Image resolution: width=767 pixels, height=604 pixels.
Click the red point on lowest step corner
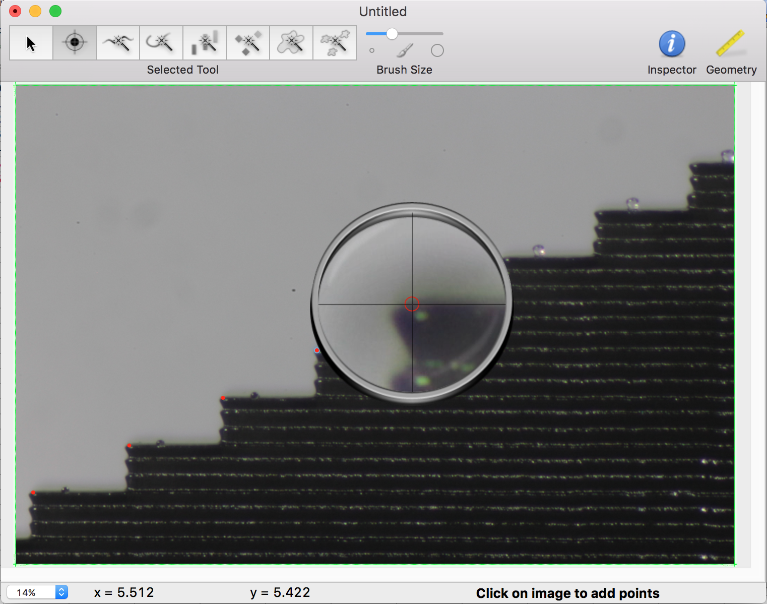(x=33, y=493)
